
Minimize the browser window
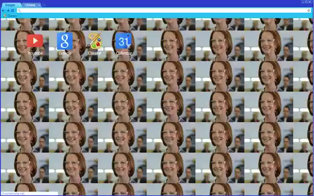coord(303,2)
